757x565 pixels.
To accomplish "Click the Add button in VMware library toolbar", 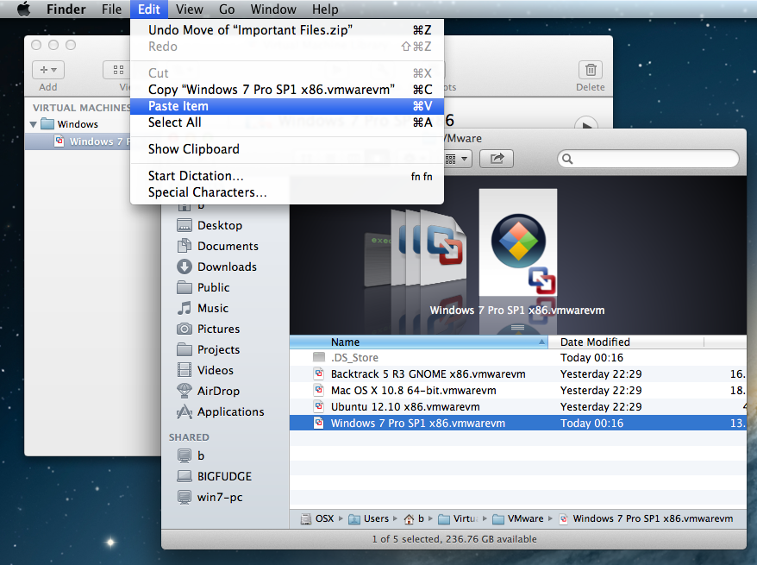I will 48,71.
